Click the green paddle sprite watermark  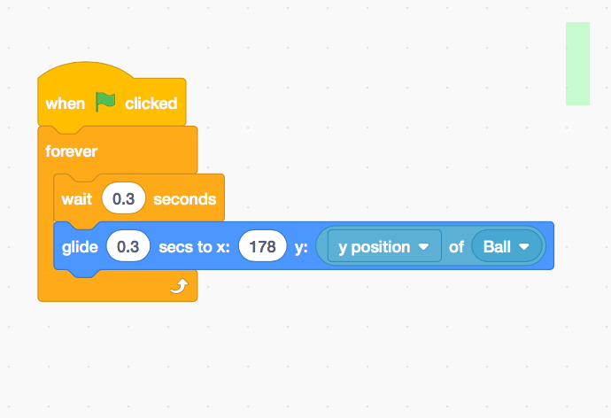577,64
